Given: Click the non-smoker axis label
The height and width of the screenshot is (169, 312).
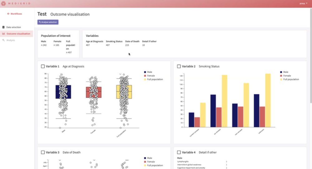Looking at the screenshot, I should coord(239,132).
